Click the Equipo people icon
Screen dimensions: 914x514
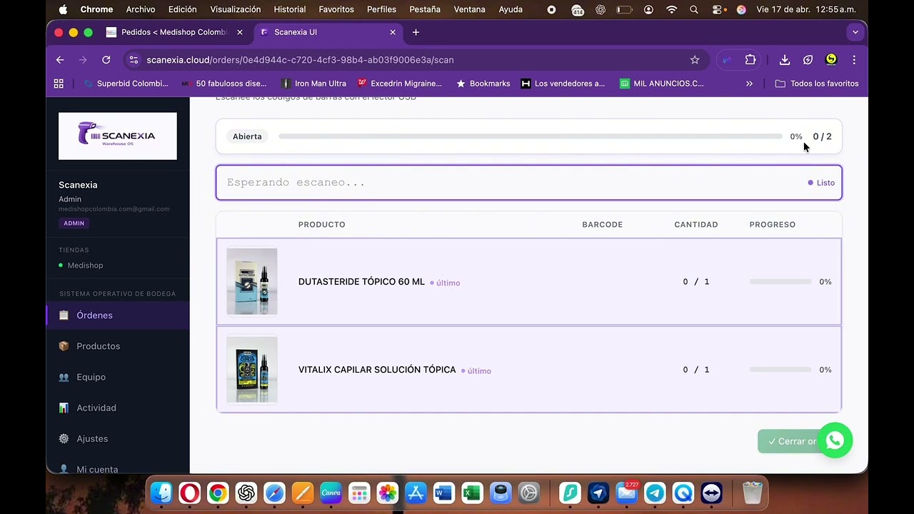[x=64, y=377]
